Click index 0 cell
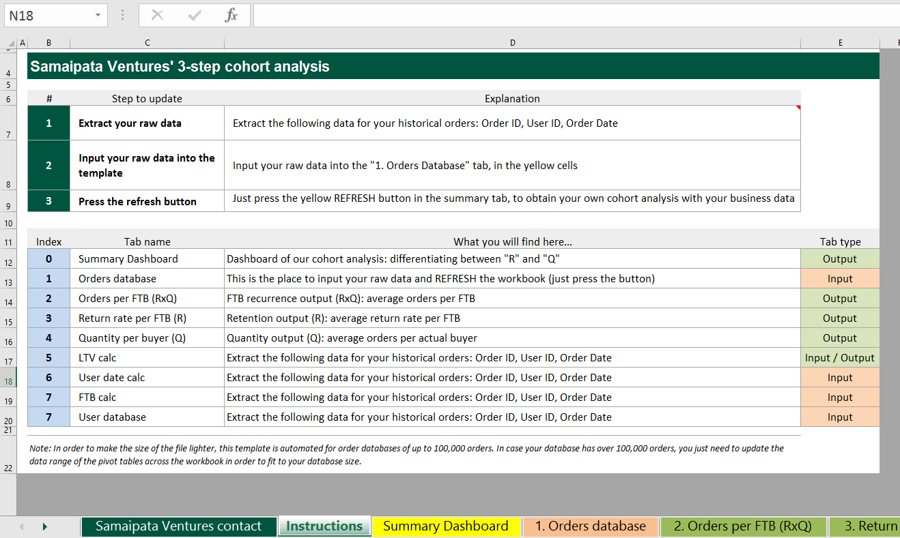The image size is (900, 538). point(48,259)
